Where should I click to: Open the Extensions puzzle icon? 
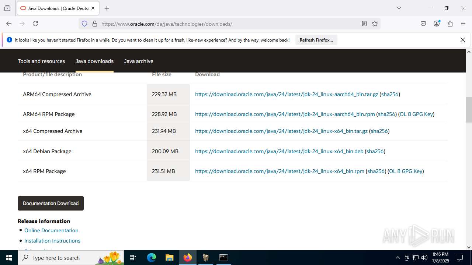point(450,24)
